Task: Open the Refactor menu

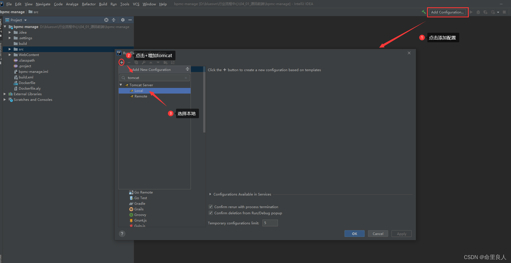Action: pyautogui.click(x=89, y=4)
